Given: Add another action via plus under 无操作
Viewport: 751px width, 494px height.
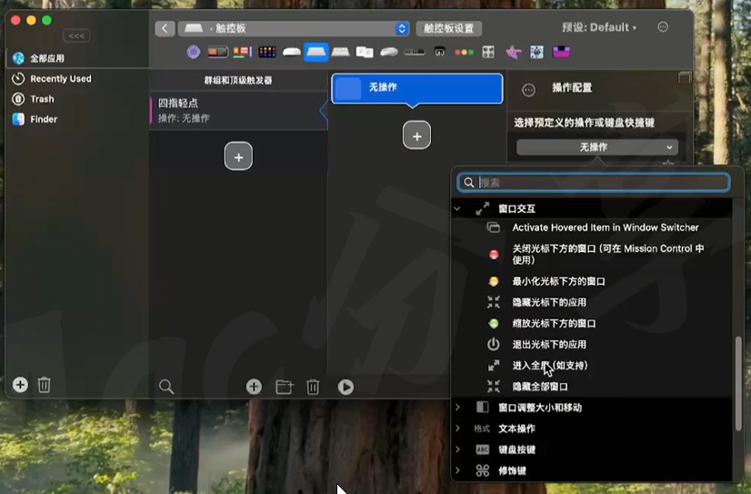Looking at the screenshot, I should pyautogui.click(x=416, y=136).
